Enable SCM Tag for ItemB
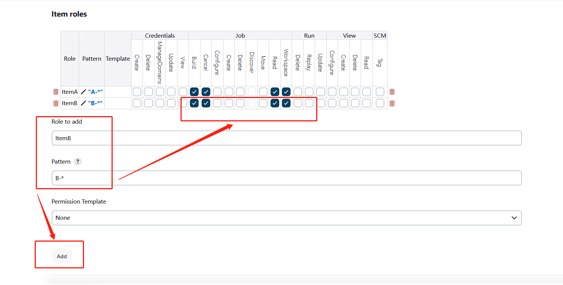 pos(380,103)
